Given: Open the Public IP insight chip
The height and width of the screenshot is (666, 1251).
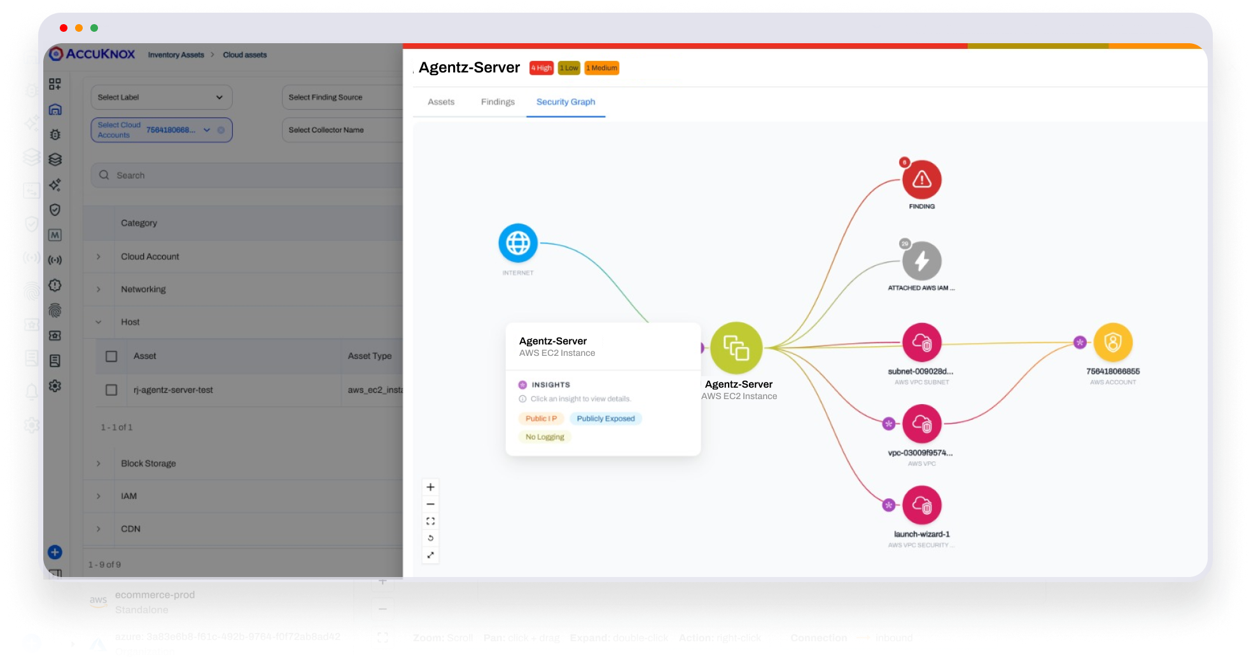Looking at the screenshot, I should pyautogui.click(x=541, y=419).
